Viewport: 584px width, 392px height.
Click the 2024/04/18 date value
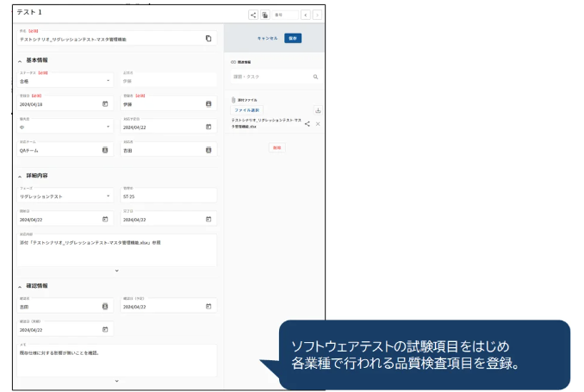[31, 105]
